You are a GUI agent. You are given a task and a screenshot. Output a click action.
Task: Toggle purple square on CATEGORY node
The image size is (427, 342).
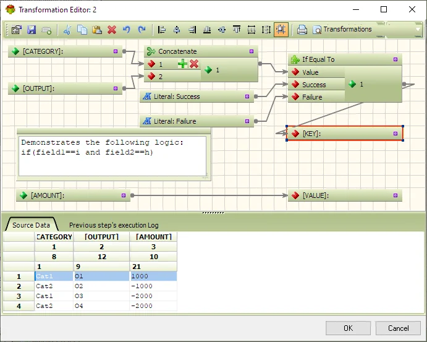pyautogui.click(x=116, y=51)
